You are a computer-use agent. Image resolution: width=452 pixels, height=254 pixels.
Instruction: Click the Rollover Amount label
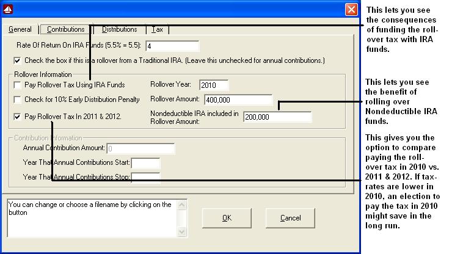(x=175, y=99)
